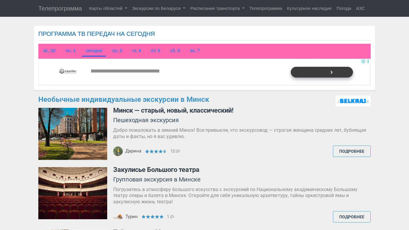Click the BELKRAJ logo
This screenshot has width=409, height=230.
pos(353,101)
